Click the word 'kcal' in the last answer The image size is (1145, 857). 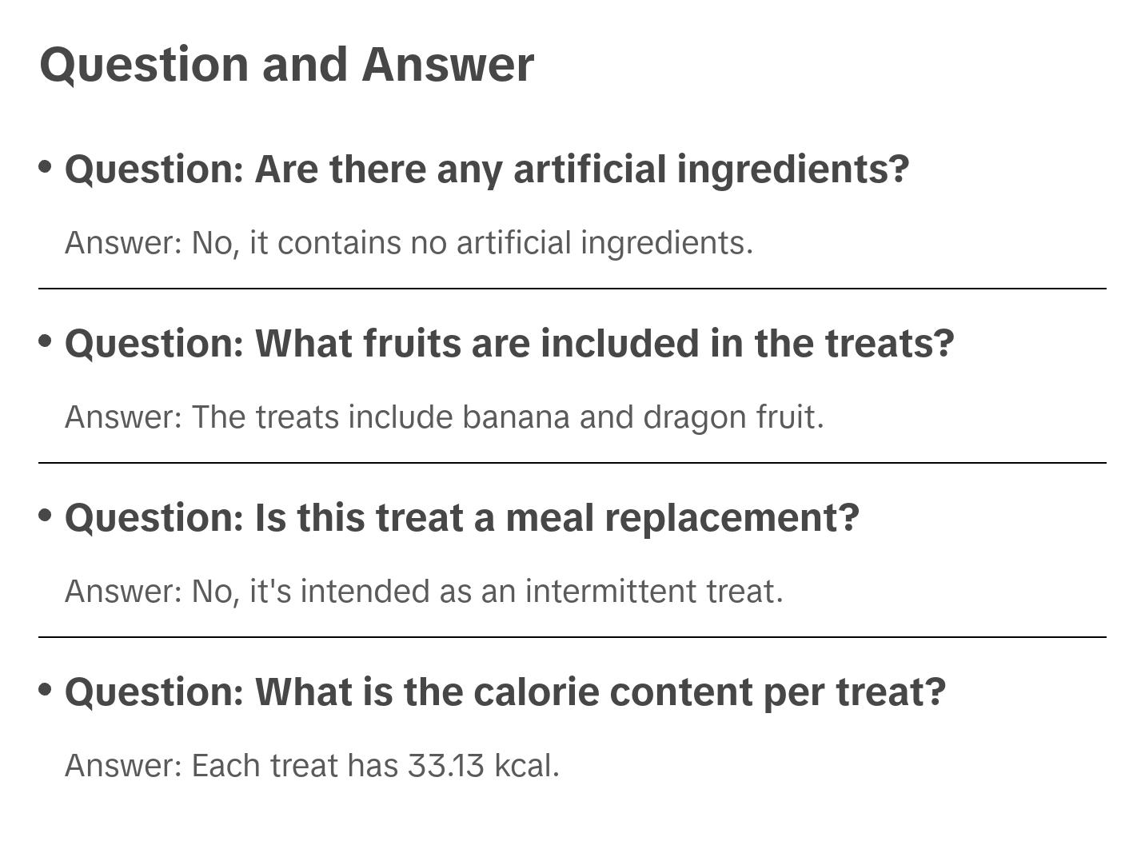coord(524,766)
